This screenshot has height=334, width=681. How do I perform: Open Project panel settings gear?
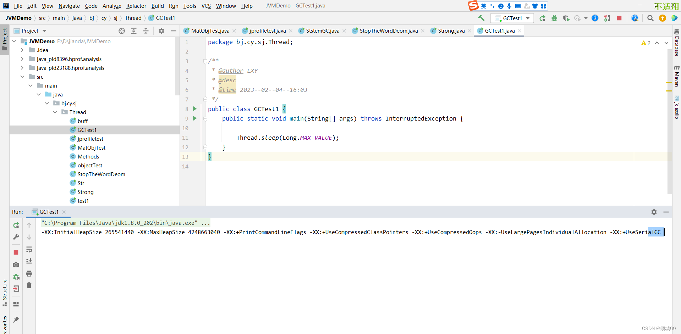coord(161,31)
